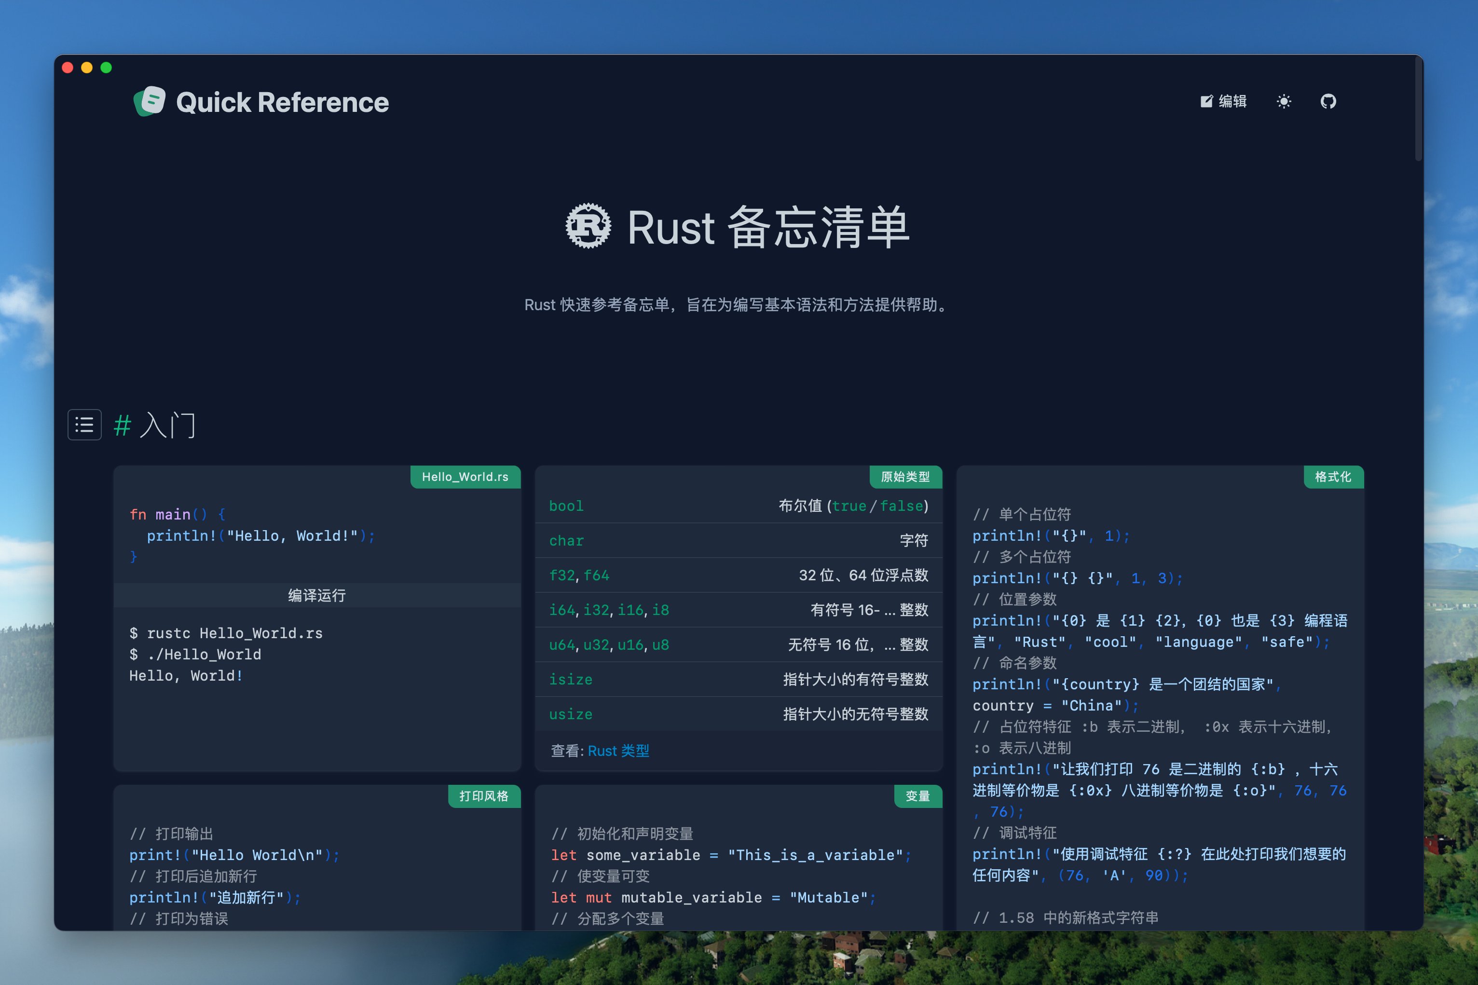Click the println!("追加新行") code line
Screen dimensions: 1478x985
[215, 898]
